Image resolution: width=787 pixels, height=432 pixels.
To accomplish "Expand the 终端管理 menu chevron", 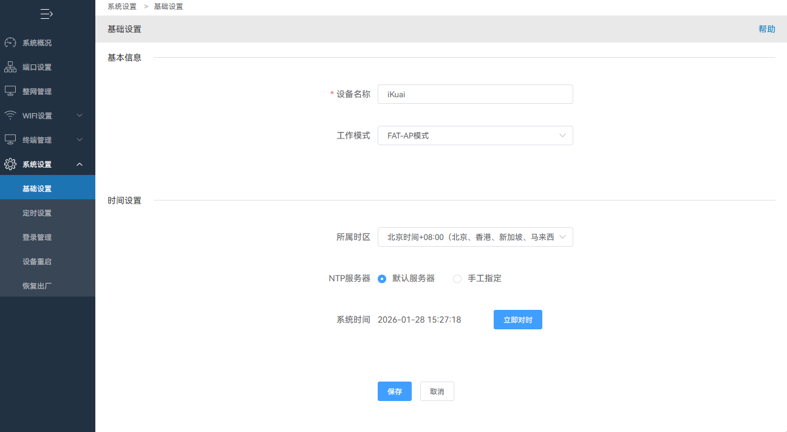I will coord(80,140).
